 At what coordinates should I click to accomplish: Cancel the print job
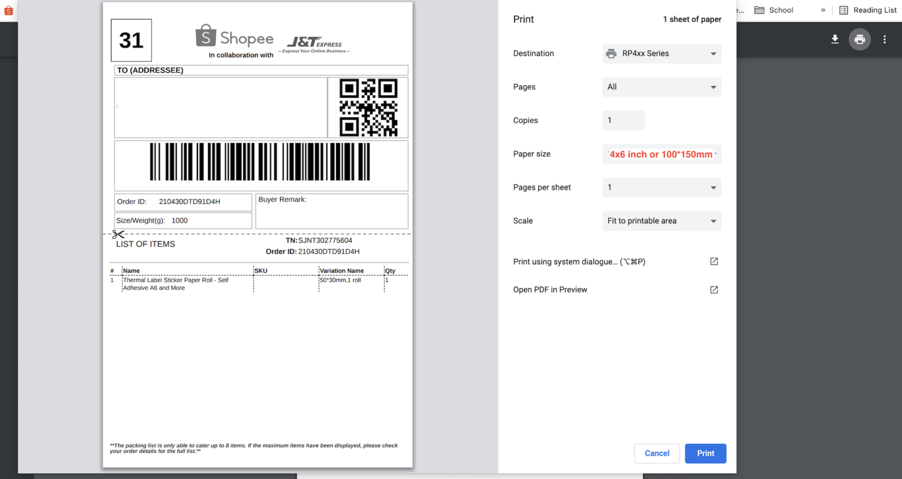tap(657, 453)
